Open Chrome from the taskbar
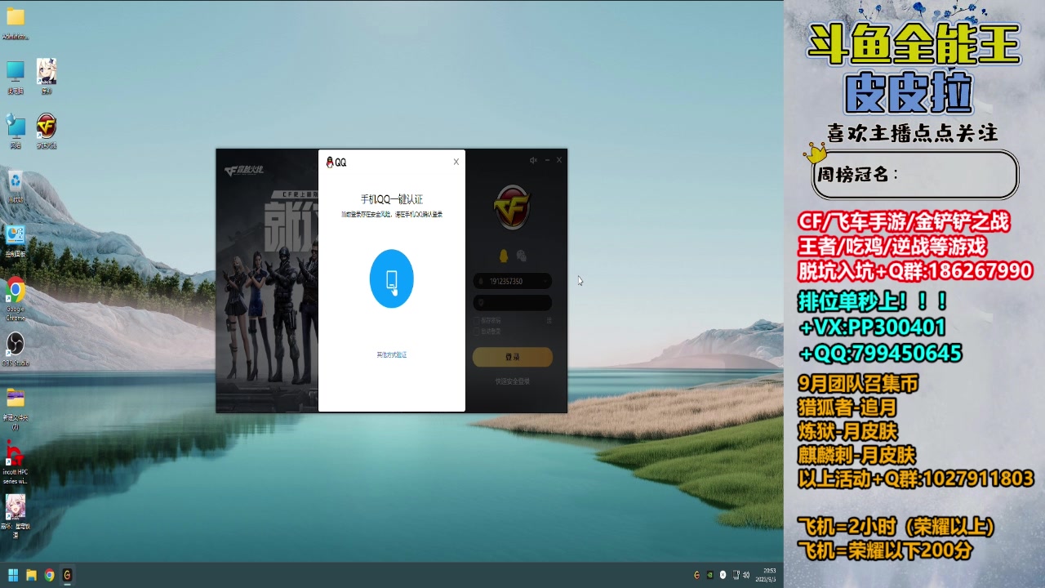The image size is (1045, 588). coord(49,575)
